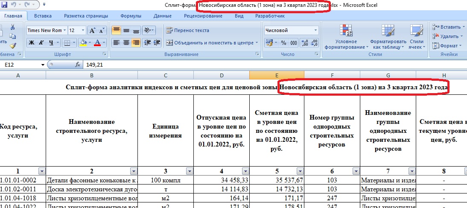Screen dimensions: 467x208
Task: Toggle italic formatting (К)
Action: point(41,43)
